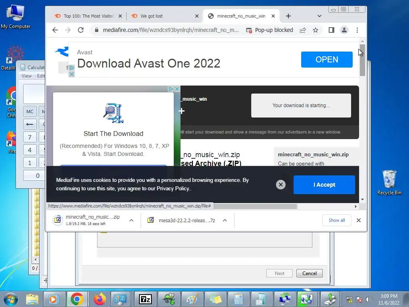The width and height of the screenshot is (409, 307).
Task: Click the AdChoices icon on the WinZip ad
Action: coord(171,89)
